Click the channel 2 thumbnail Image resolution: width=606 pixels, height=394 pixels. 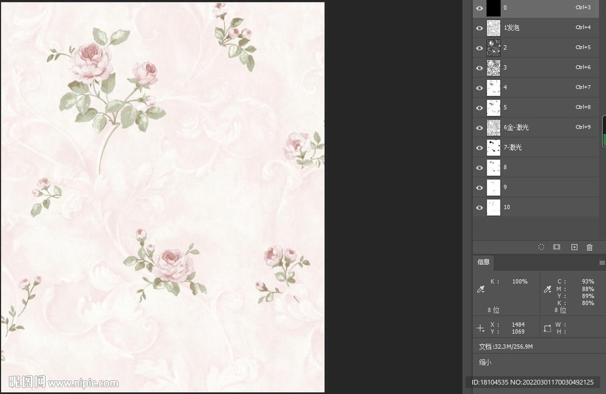(494, 48)
